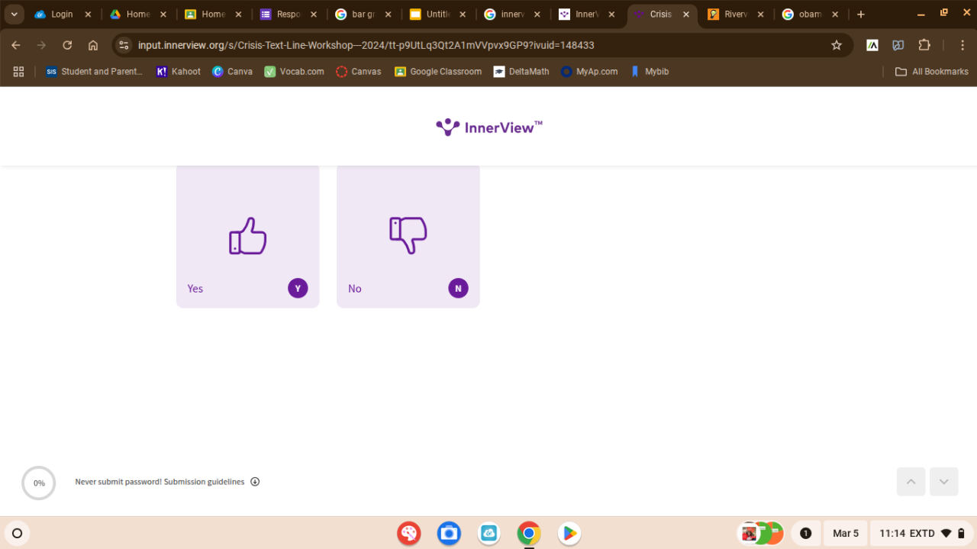Viewport: 977px width, 549px height.
Task: Go back to the previous page
Action: [x=16, y=45]
